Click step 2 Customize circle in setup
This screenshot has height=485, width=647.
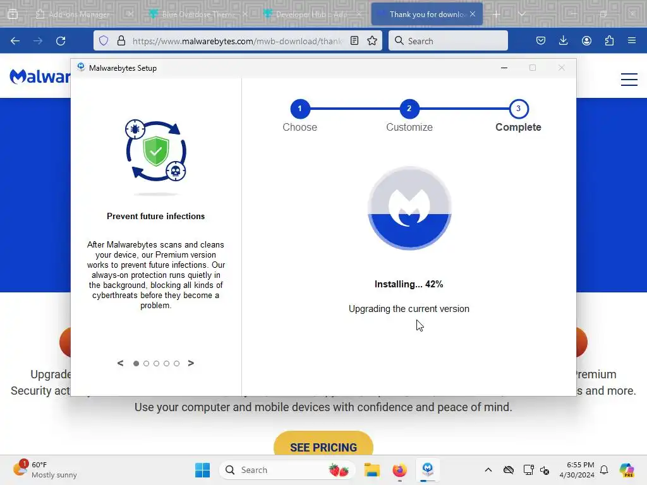[x=409, y=109]
